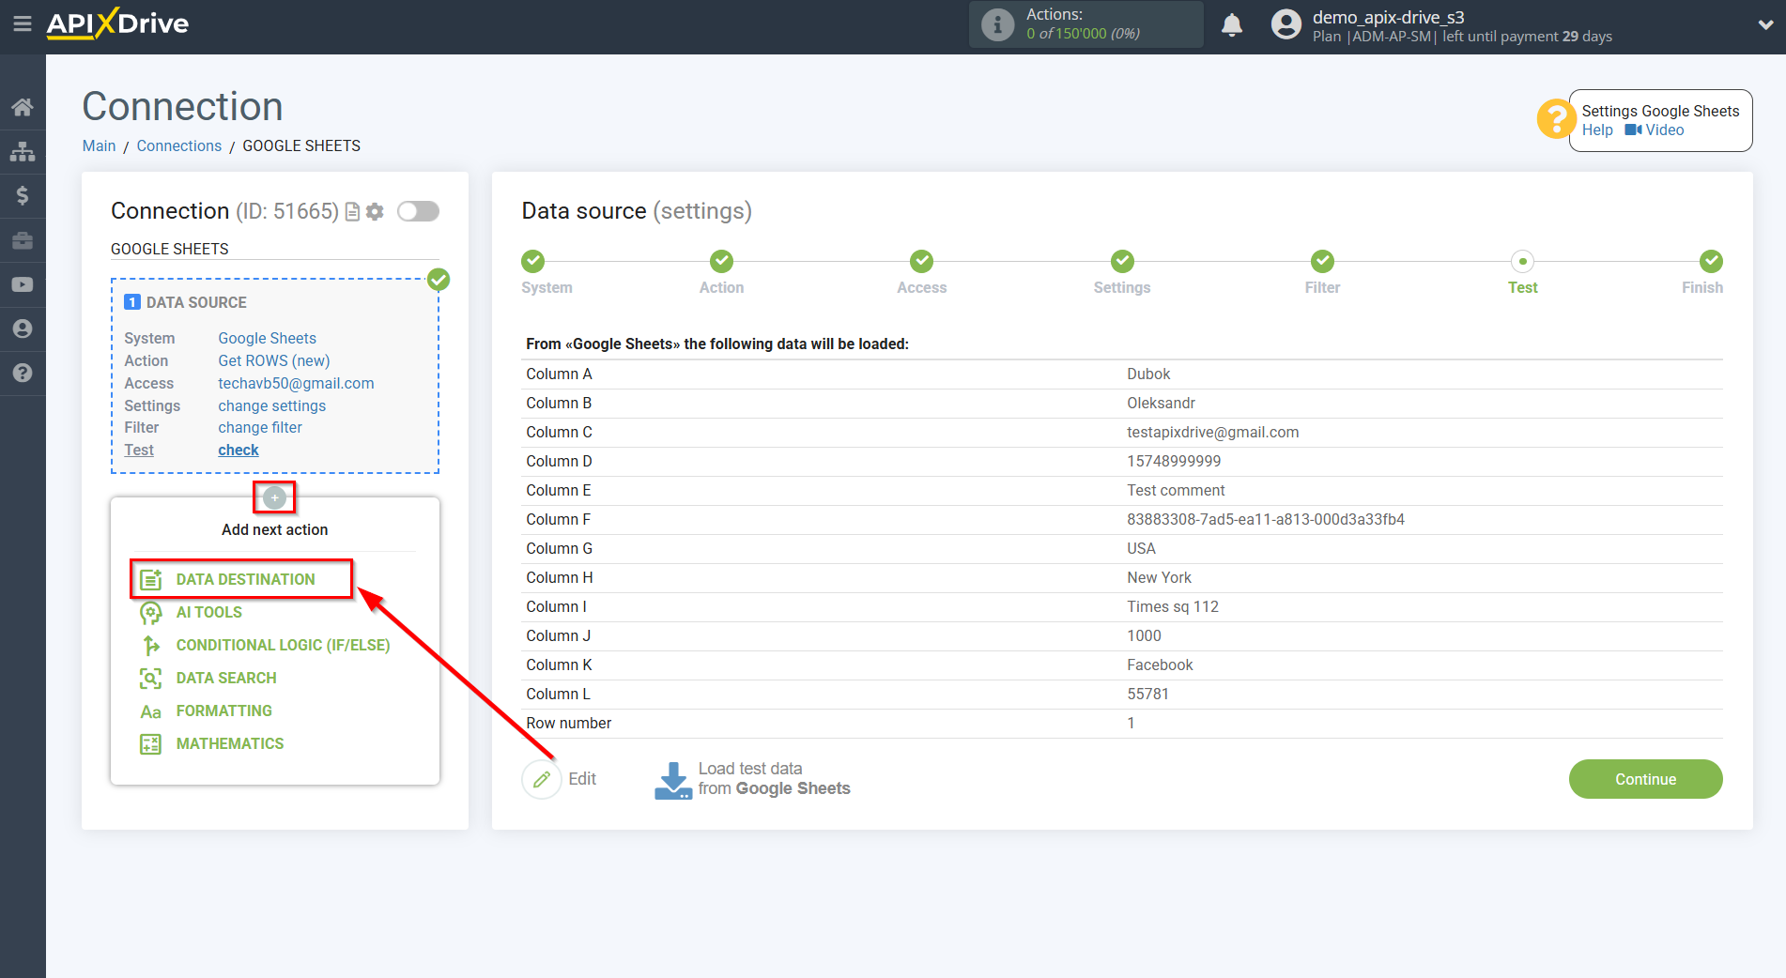Screen dimensions: 1786x978
Task: Select MATHEMATICS action
Action: click(230, 743)
